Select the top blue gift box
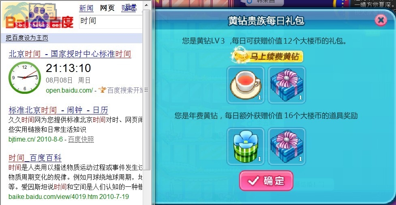Screen dimensions: 396x205 click(x=287, y=85)
